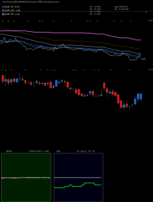Click the blue DOW ST legend swatch
This screenshot has width=153, height=202.
click(x=3, y=7)
